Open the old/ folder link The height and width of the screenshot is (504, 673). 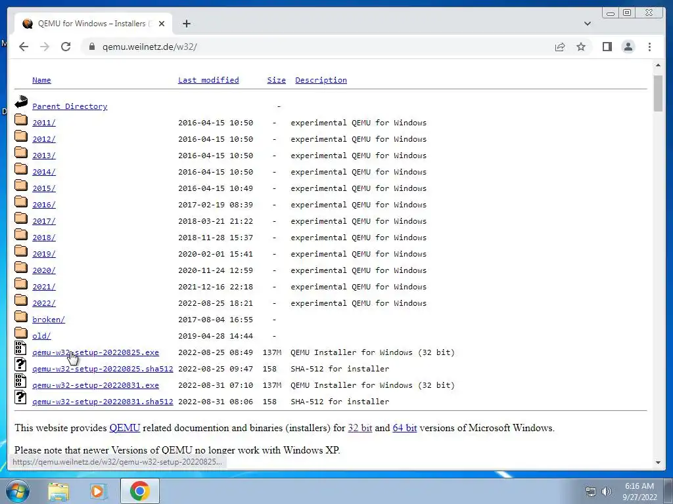(41, 336)
